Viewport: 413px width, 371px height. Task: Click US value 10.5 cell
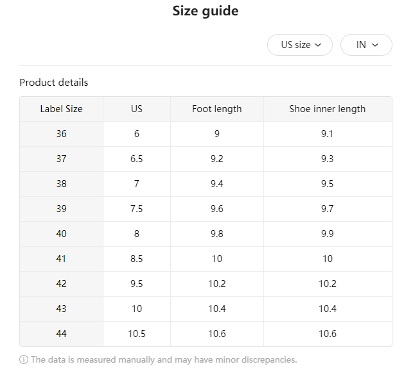136,334
